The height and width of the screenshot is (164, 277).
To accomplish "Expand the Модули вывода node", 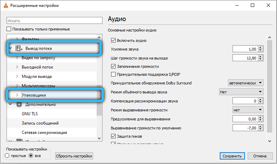I will click(17, 76).
